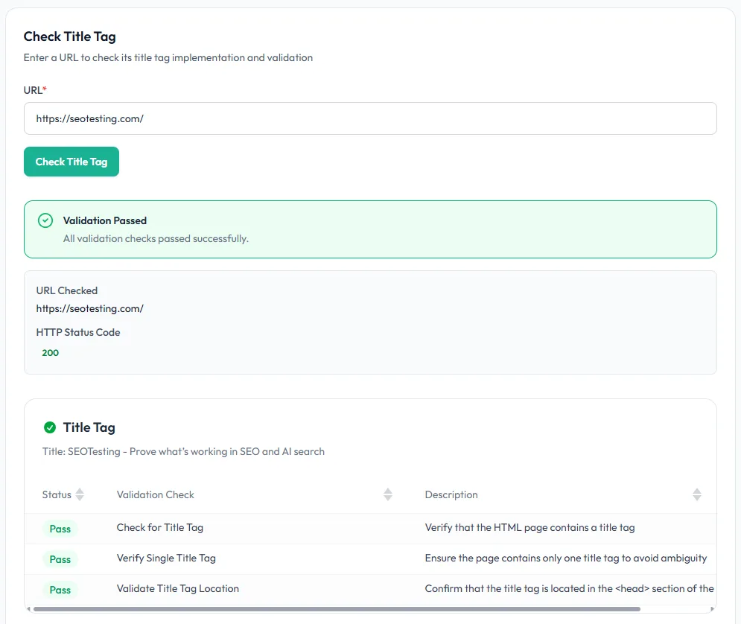Click the left arrow of the table scrollbar
Viewport: 741px width, 624px height.
29,609
